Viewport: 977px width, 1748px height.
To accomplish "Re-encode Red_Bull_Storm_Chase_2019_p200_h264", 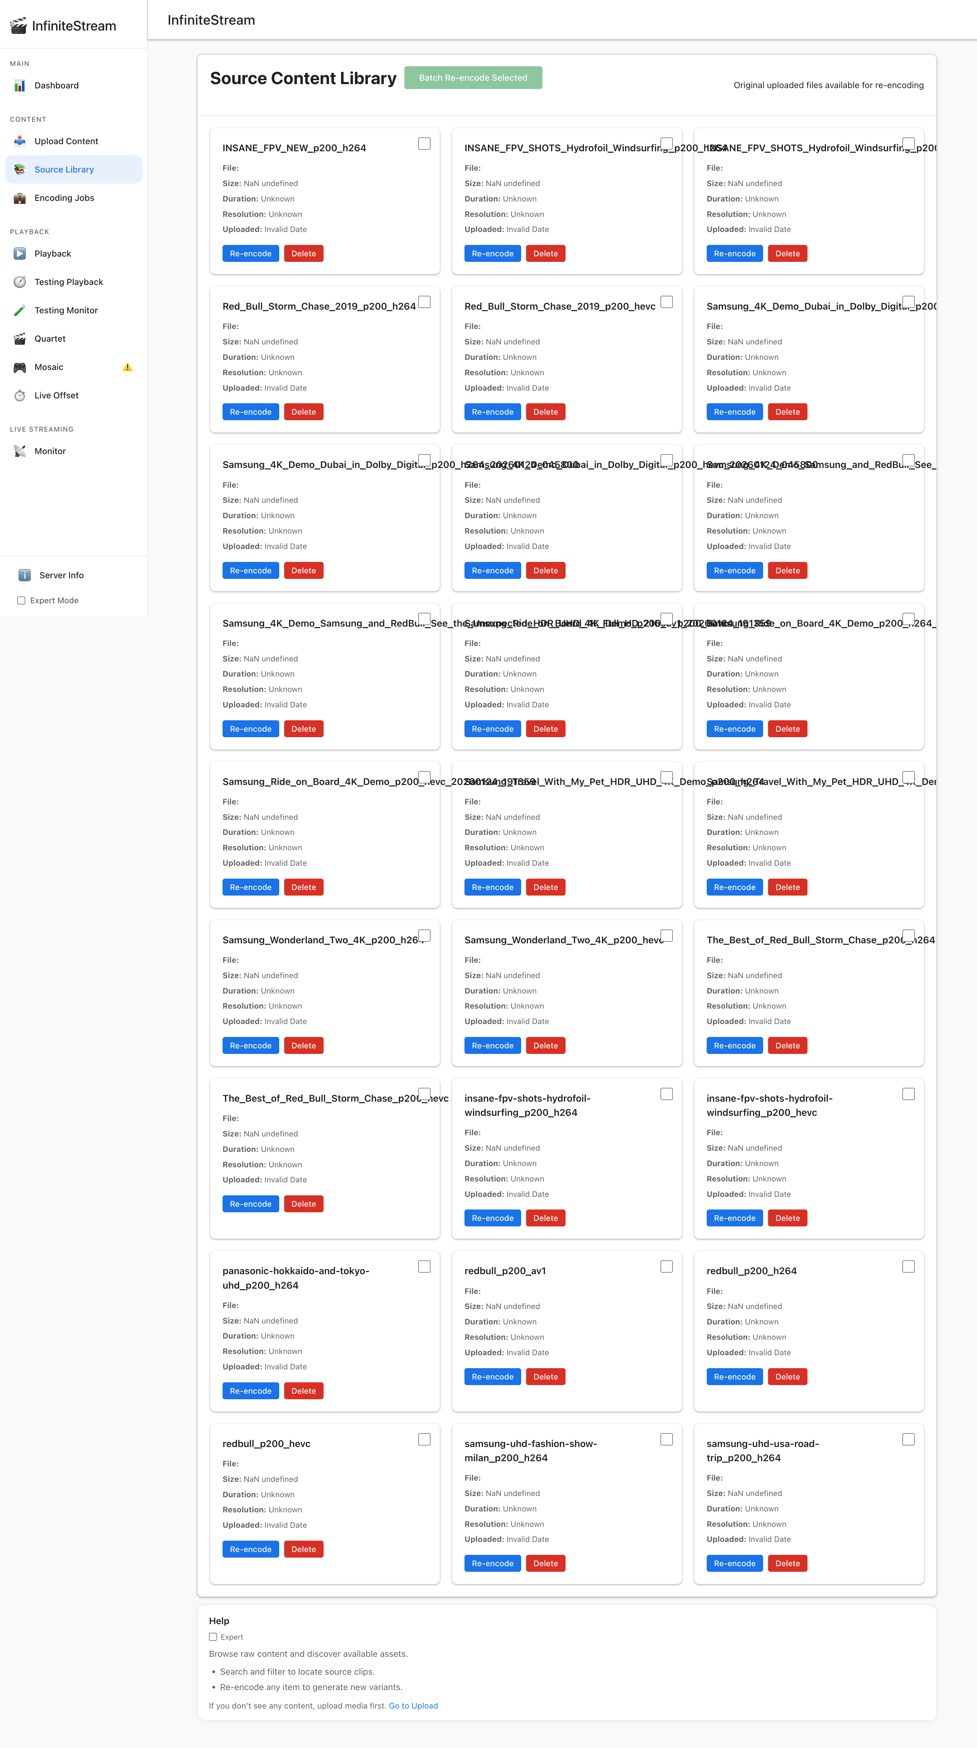I will point(251,412).
